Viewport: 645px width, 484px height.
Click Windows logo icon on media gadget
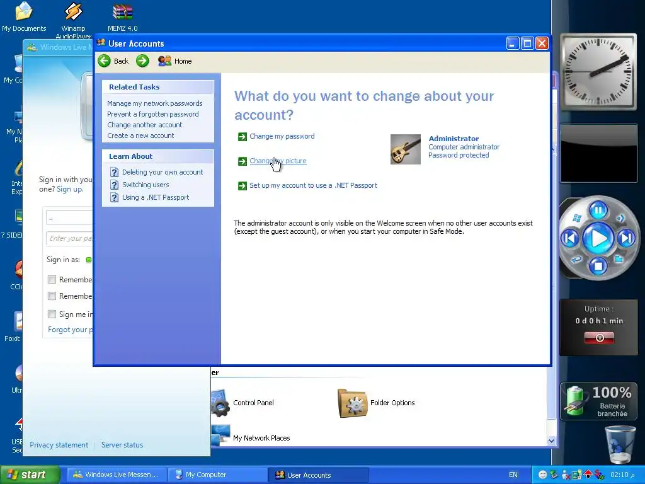tap(577, 218)
